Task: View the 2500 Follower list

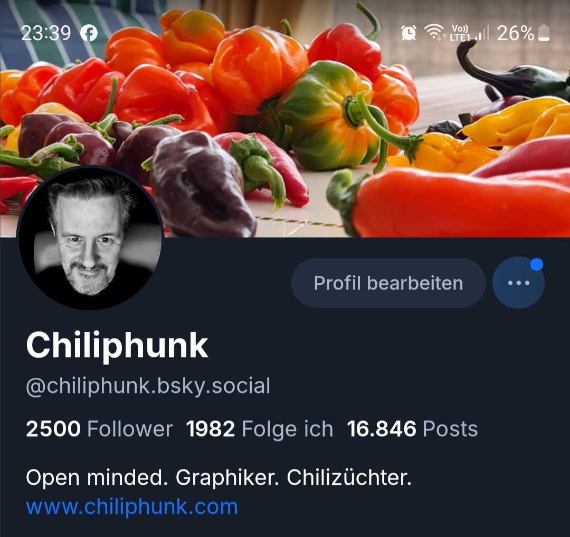Action: coord(99,429)
